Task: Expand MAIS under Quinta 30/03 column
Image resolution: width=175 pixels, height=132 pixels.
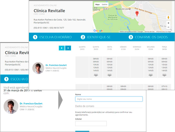Action: pos(96,75)
